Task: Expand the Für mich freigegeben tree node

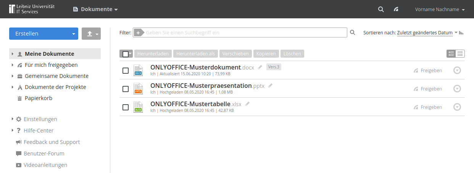Action: [13, 65]
